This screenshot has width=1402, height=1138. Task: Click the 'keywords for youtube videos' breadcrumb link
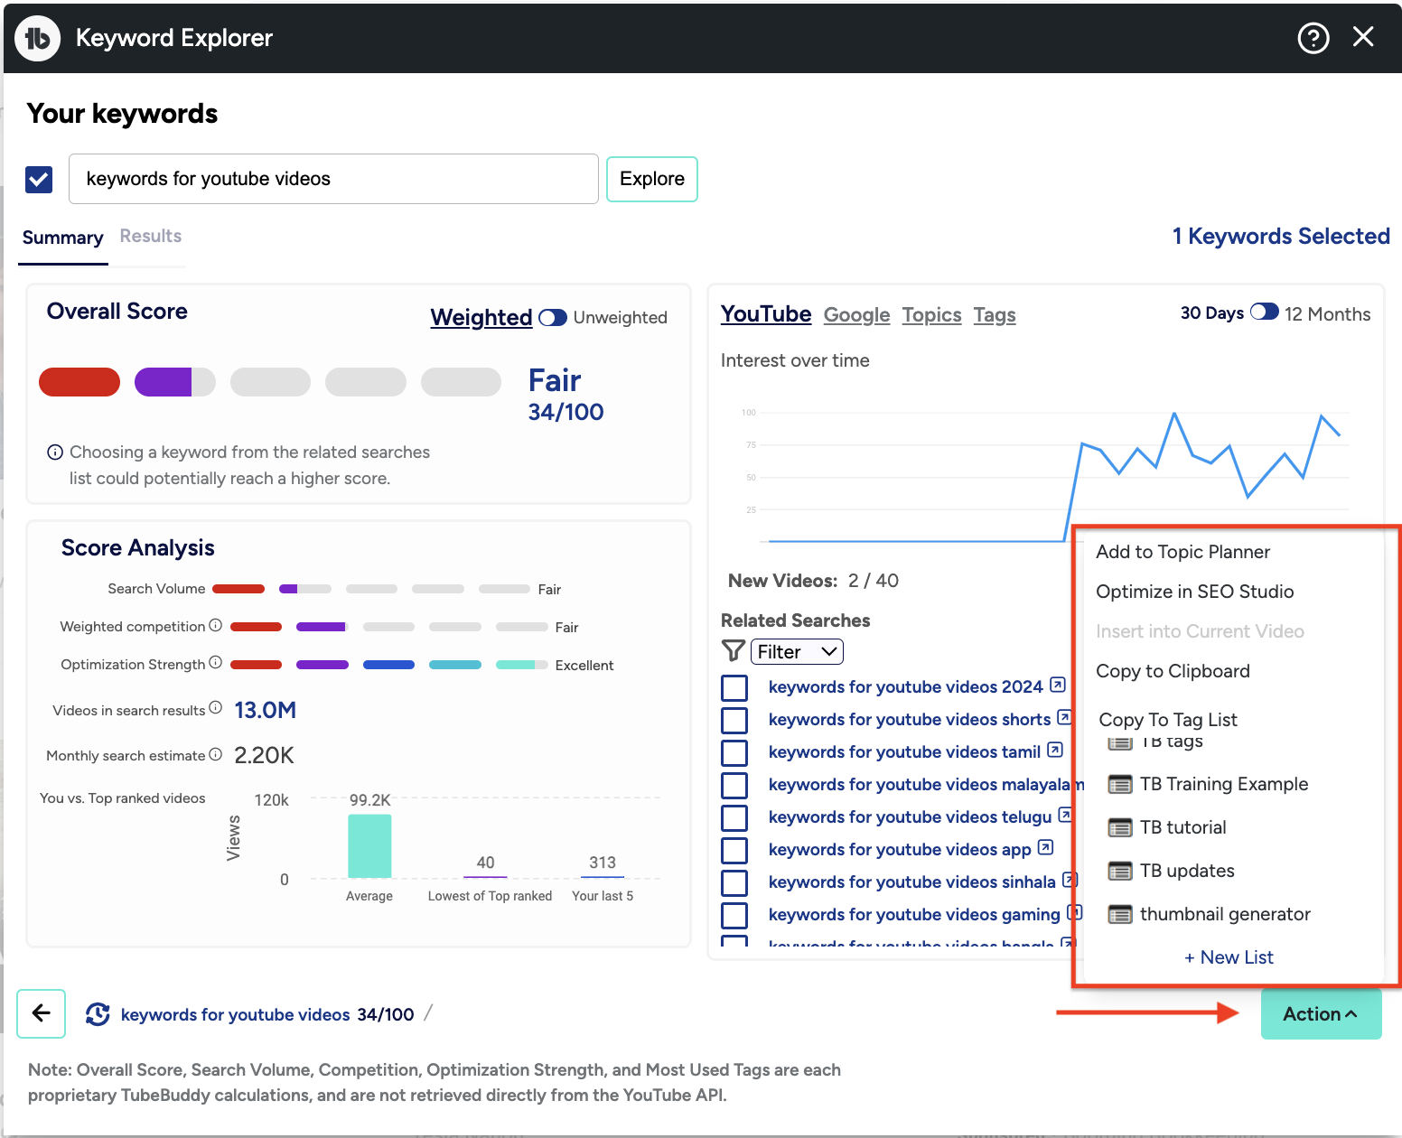coord(235,1015)
